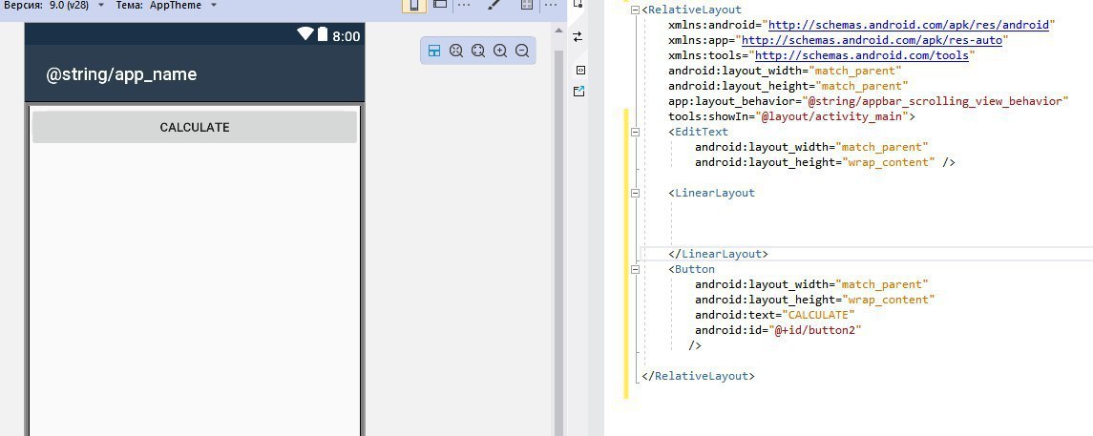Viewport: 1093px width, 436px height.
Task: Click the closing </LinearLayout> tag
Action: point(718,254)
